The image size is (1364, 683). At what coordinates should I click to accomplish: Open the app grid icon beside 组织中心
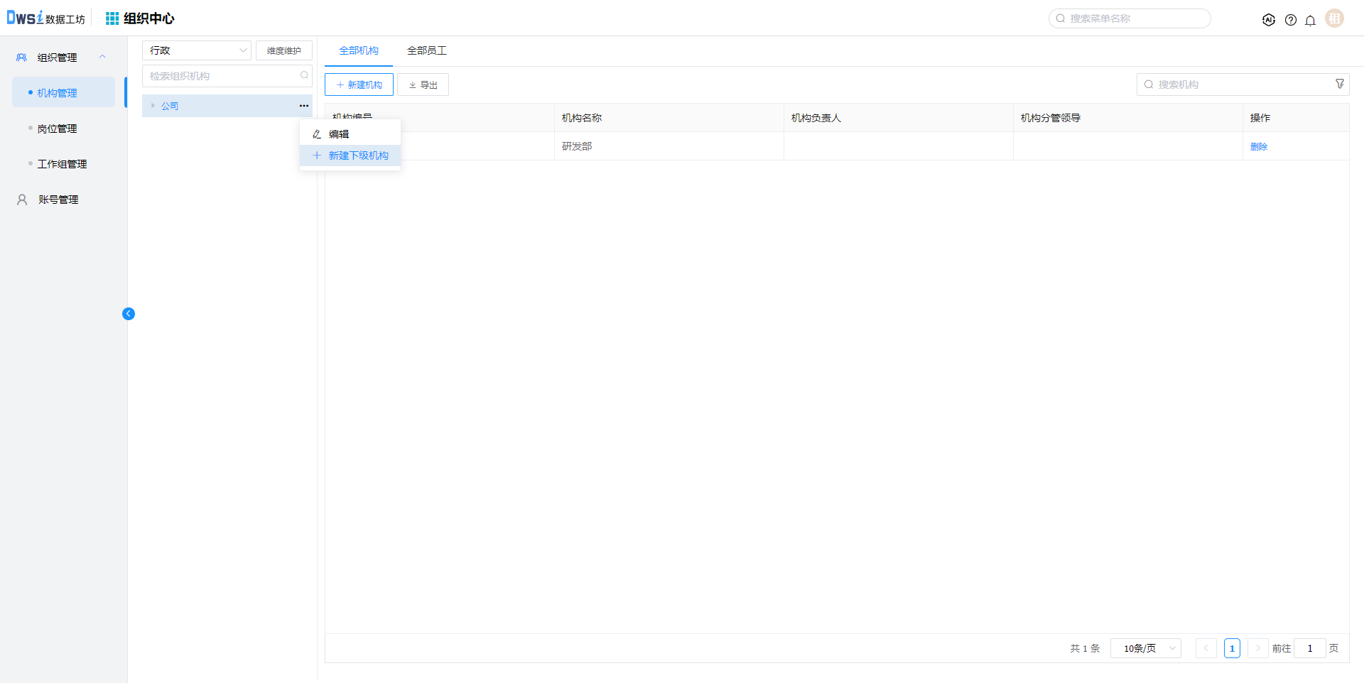tap(112, 18)
